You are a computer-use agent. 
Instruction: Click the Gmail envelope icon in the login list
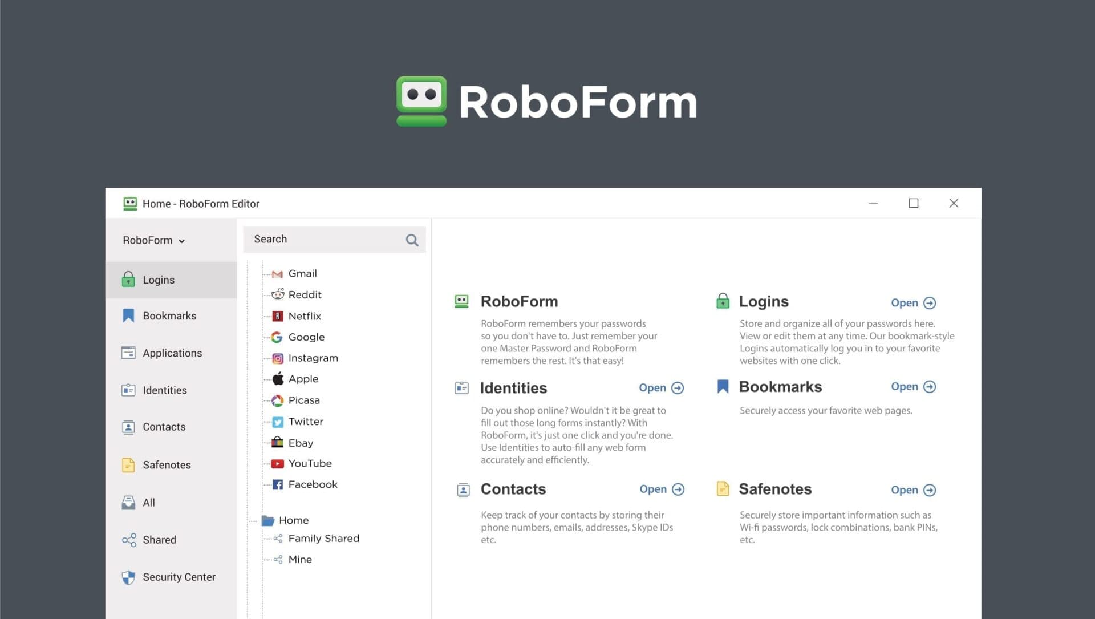coord(277,274)
